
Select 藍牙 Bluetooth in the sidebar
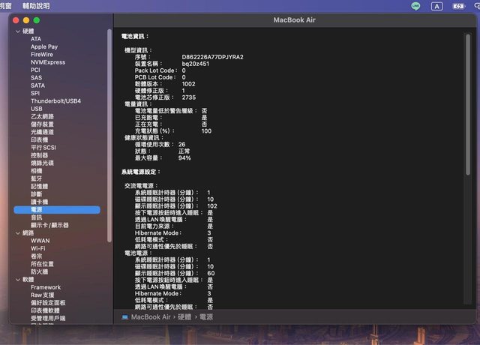click(36, 178)
